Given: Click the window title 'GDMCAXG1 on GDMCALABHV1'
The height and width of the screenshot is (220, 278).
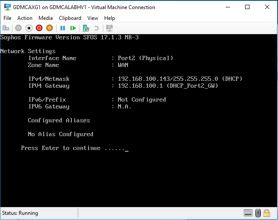Looking at the screenshot, I should click(x=50, y=7).
